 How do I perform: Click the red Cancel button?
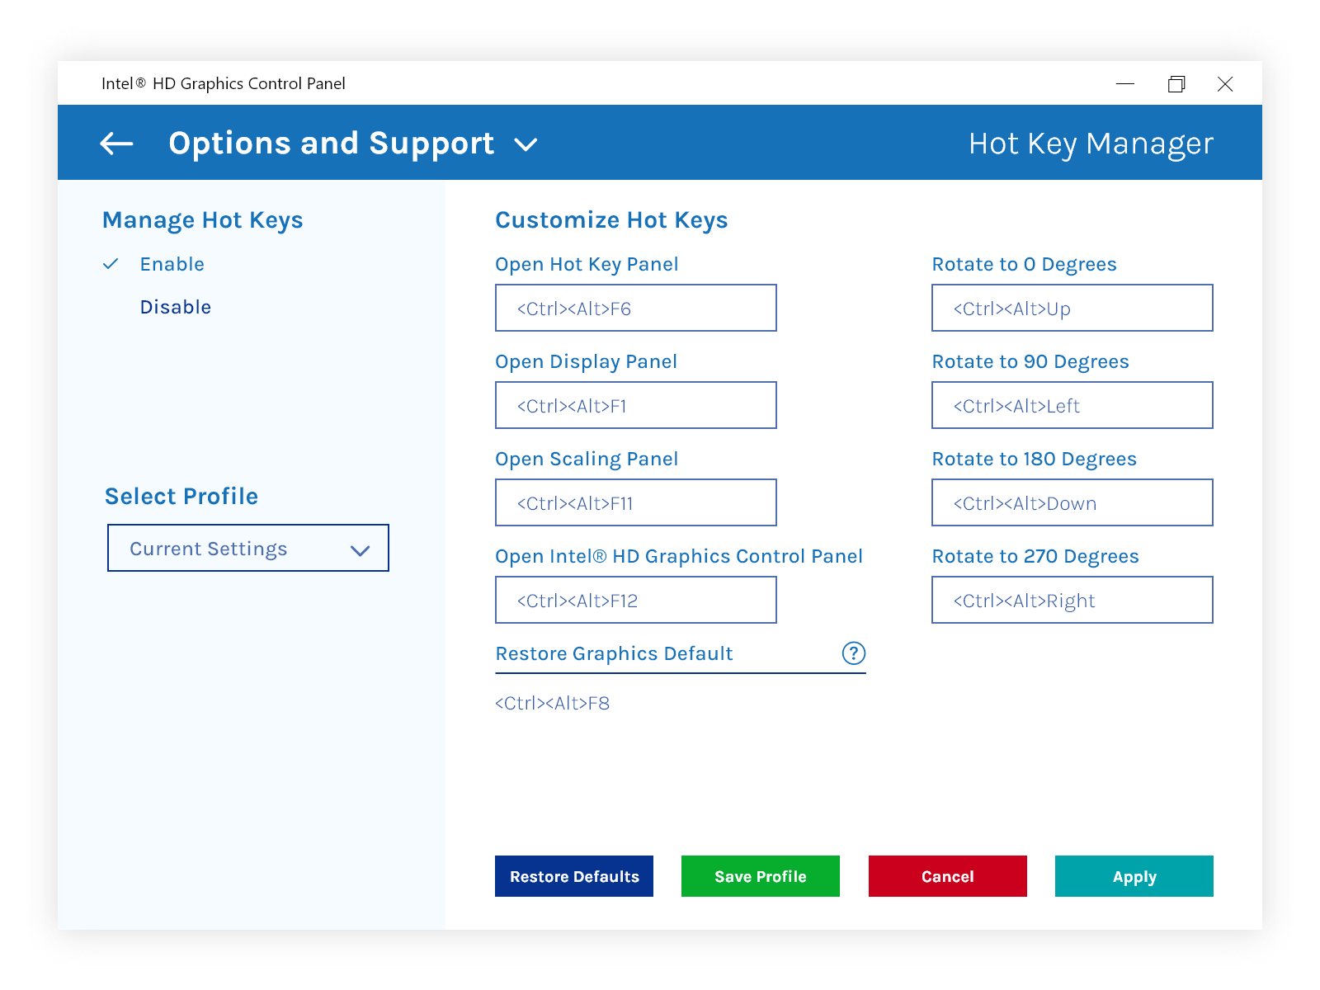tap(948, 876)
